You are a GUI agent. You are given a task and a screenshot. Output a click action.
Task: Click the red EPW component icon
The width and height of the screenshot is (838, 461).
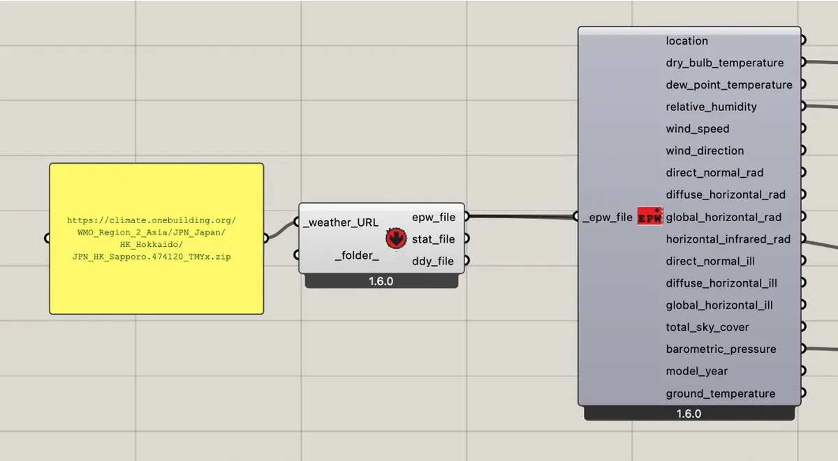pos(650,217)
